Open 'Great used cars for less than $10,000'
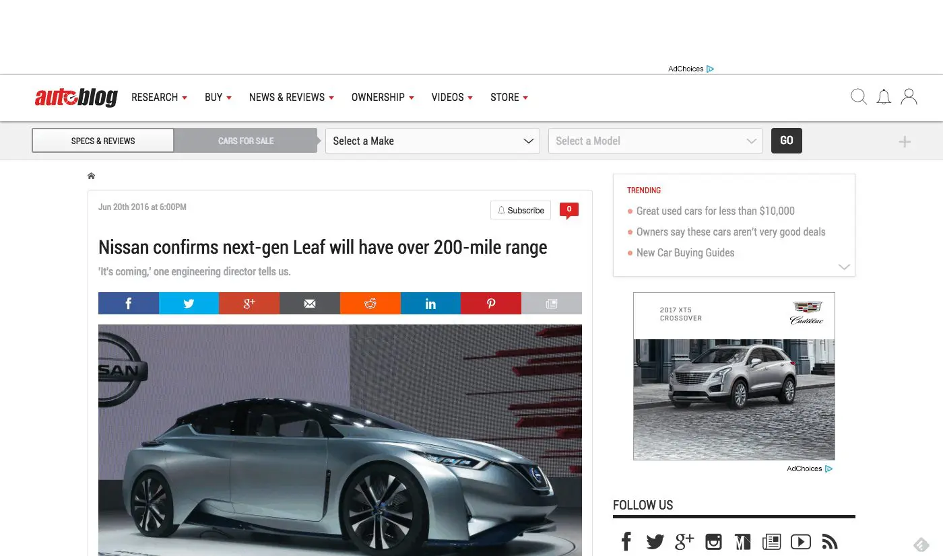The width and height of the screenshot is (943, 556). click(x=715, y=211)
